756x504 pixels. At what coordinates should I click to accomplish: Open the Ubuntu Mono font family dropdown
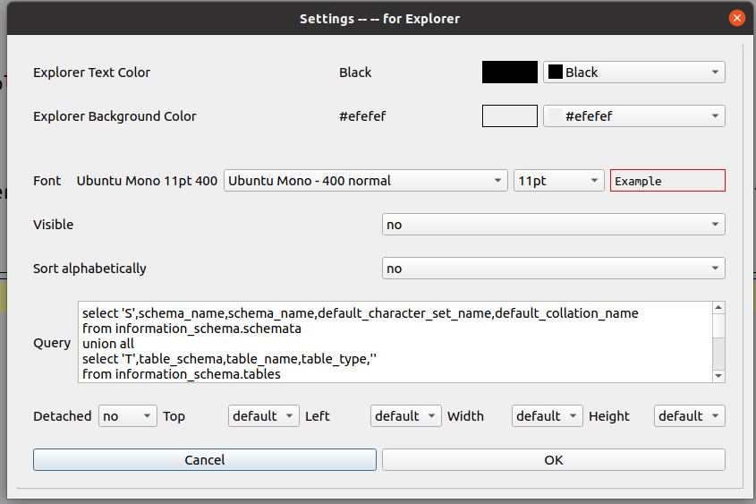tap(365, 180)
